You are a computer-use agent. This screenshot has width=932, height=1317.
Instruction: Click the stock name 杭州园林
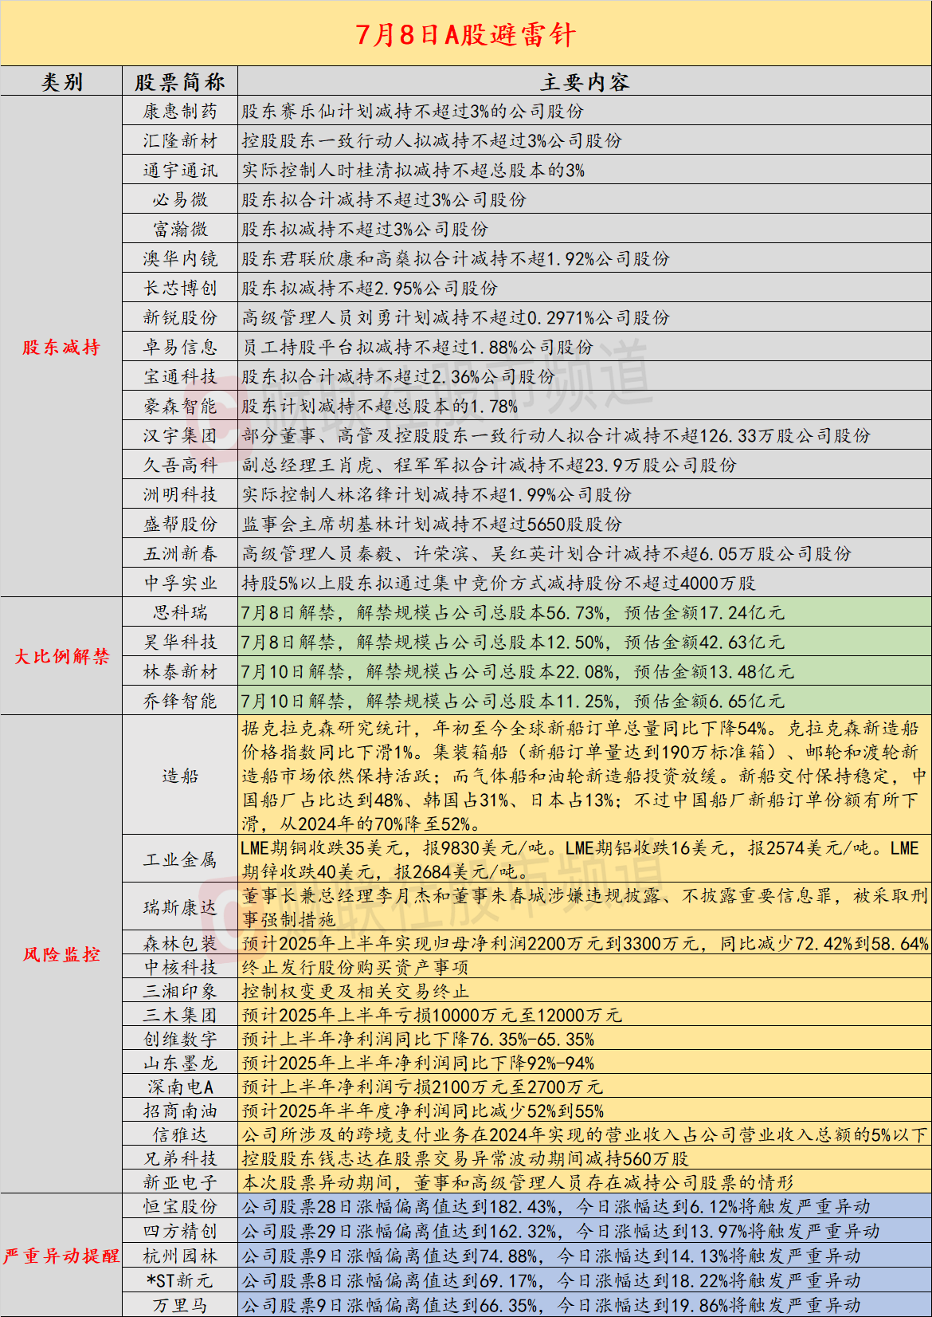point(180,1256)
